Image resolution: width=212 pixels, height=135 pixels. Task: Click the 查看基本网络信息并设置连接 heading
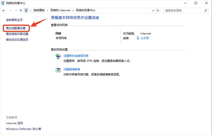(x=75, y=18)
